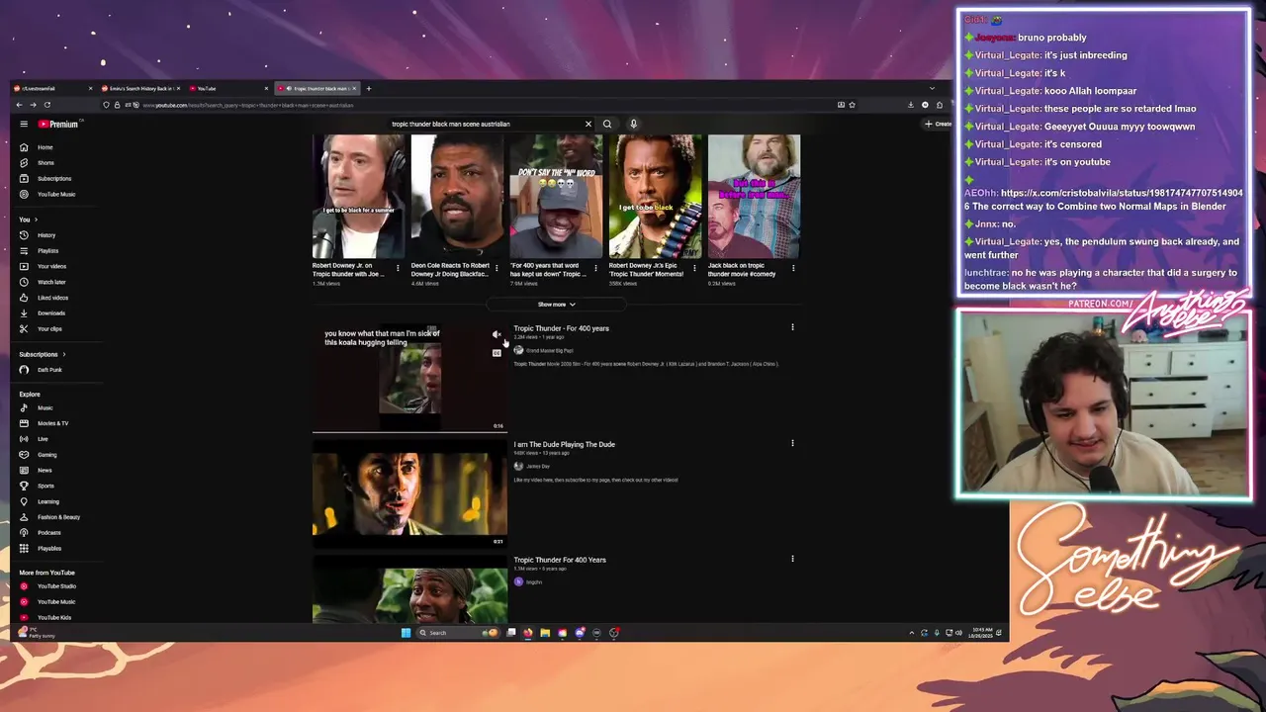Open YouTube Music near the sidebar top
Image resolution: width=1266 pixels, height=712 pixels.
(x=56, y=195)
